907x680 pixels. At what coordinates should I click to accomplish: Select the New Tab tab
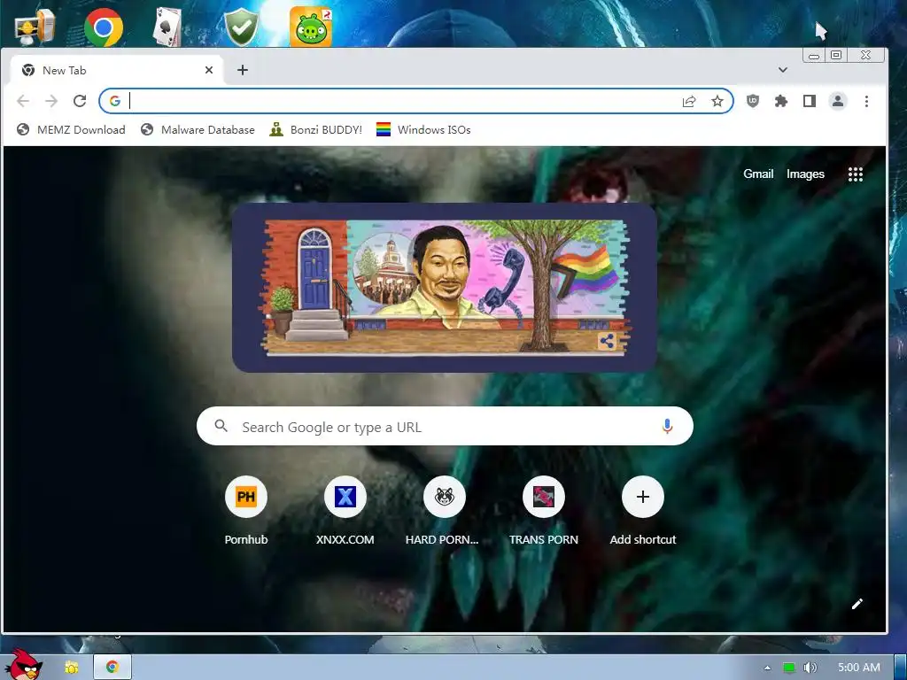click(116, 71)
